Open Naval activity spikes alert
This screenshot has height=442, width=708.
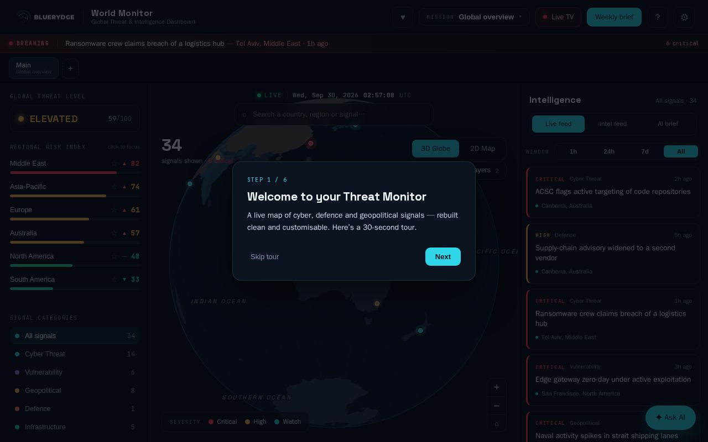(613, 427)
